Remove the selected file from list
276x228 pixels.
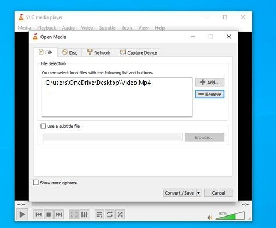(210, 94)
